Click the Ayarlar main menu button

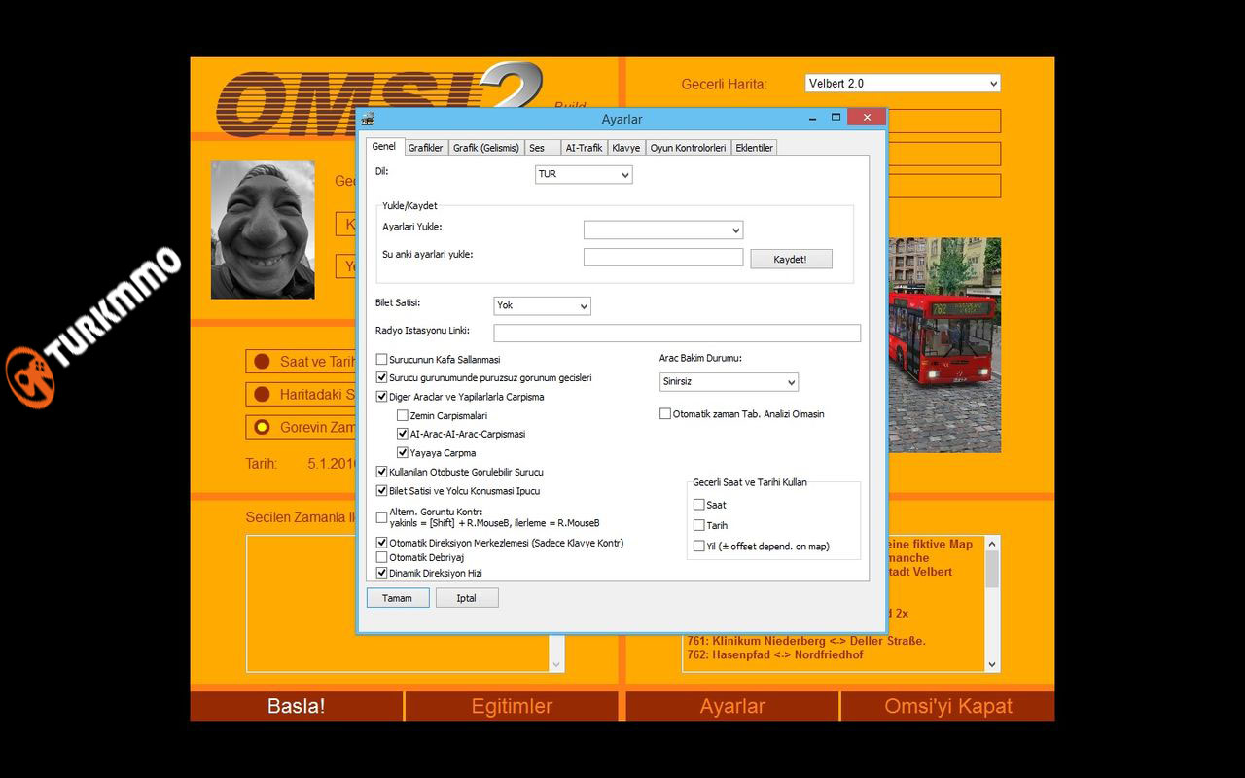coord(732,707)
